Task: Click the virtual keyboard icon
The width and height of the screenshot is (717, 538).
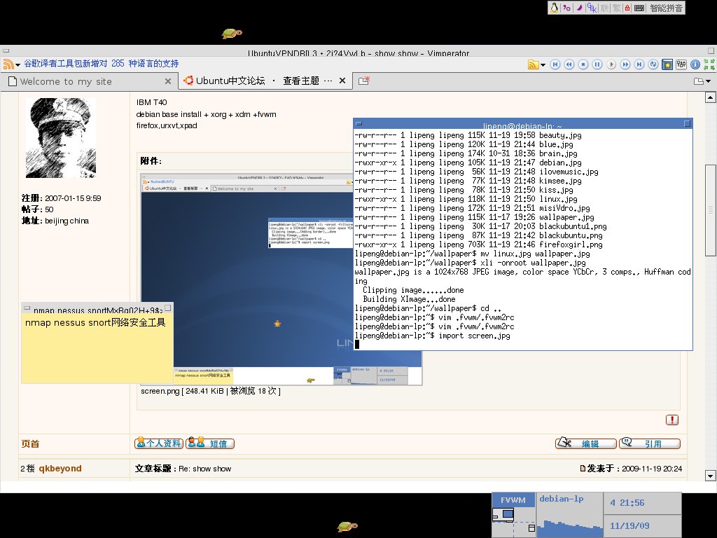Action: click(x=639, y=8)
